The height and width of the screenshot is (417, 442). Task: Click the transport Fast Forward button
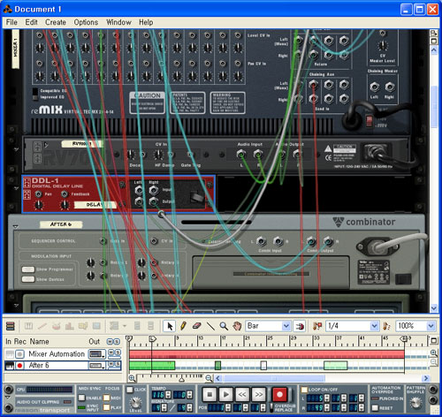259,394
